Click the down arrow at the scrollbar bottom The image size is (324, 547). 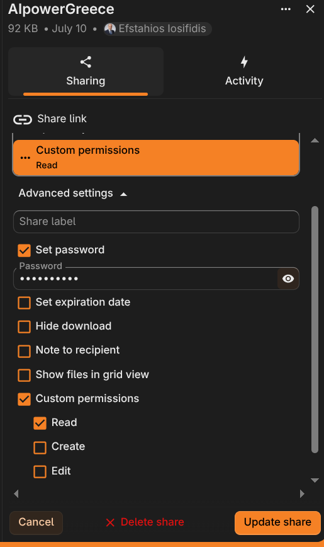click(x=315, y=480)
